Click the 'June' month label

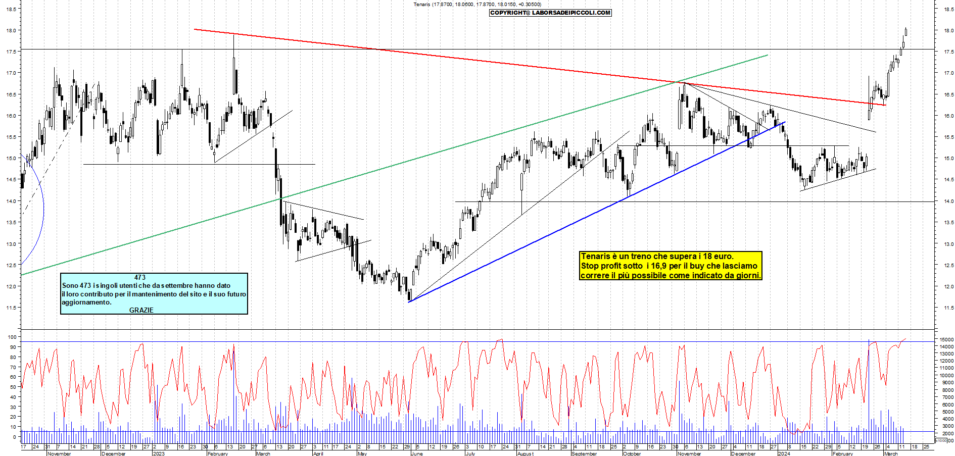click(x=417, y=453)
